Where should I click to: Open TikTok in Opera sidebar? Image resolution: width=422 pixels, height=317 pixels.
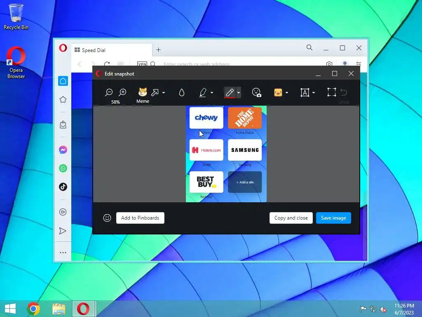(x=63, y=187)
